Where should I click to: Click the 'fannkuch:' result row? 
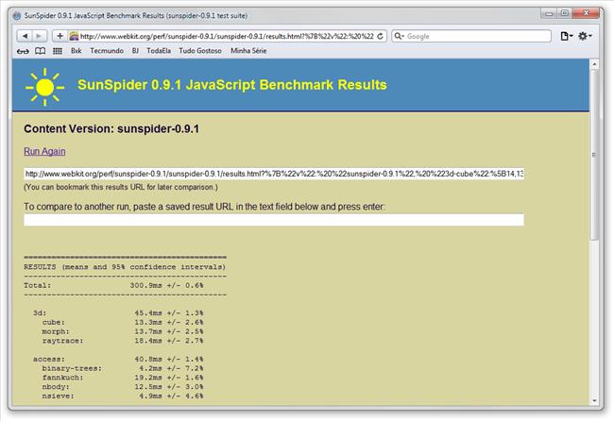(x=123, y=378)
